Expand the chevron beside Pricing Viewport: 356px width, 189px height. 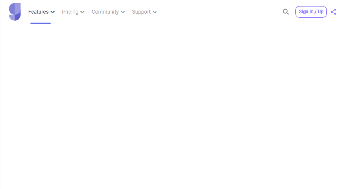82,12
